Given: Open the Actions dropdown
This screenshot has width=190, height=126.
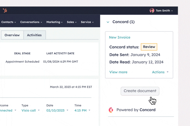Looking at the screenshot, I should pos(160,72).
